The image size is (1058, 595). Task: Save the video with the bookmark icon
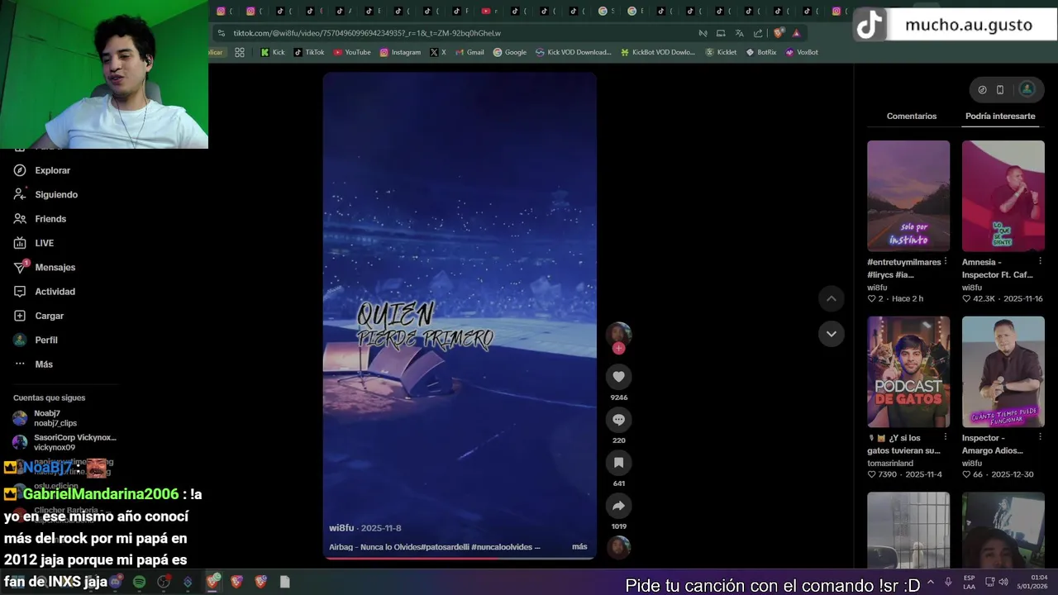tap(618, 463)
